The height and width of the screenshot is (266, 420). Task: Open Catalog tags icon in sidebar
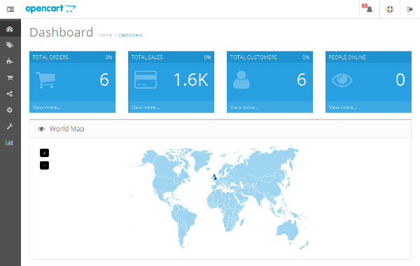10,45
